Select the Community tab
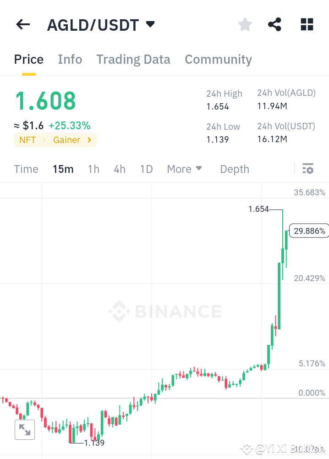The image size is (329, 459). 218,59
